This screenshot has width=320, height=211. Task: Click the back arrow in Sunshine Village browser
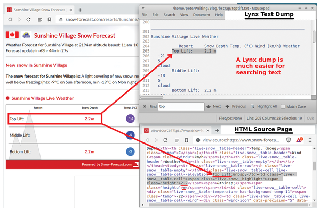click(x=10, y=19)
